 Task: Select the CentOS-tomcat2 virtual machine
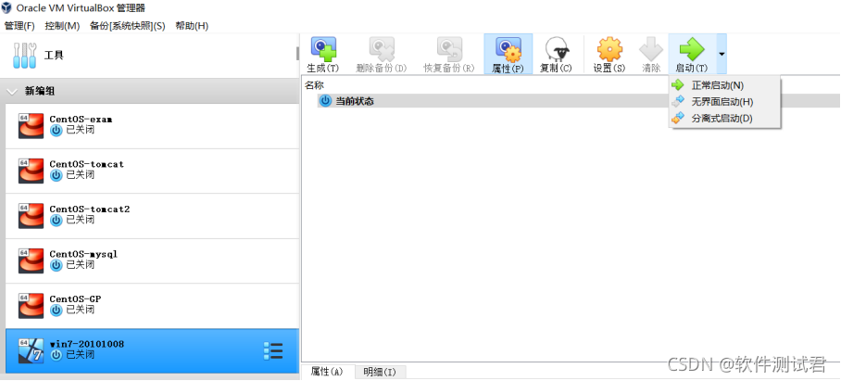pyautogui.click(x=152, y=216)
